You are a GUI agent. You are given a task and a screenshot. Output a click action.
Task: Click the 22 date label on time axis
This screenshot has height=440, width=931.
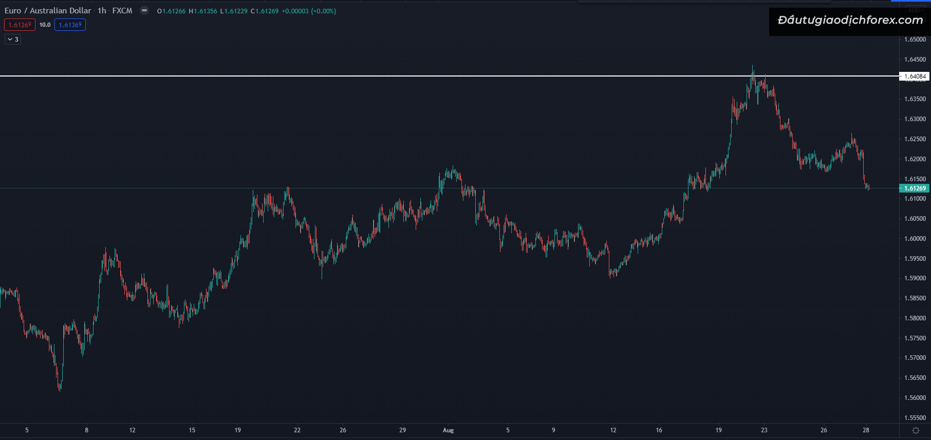click(297, 430)
